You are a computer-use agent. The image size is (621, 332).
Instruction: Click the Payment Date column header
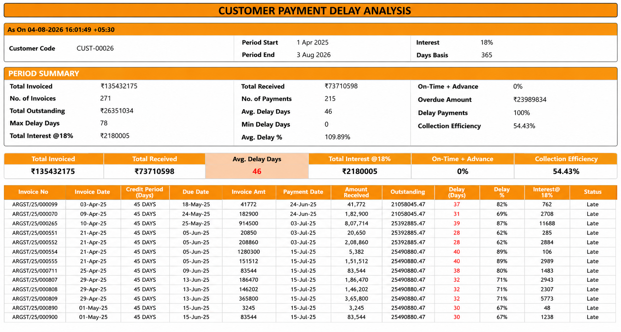coord(303,192)
